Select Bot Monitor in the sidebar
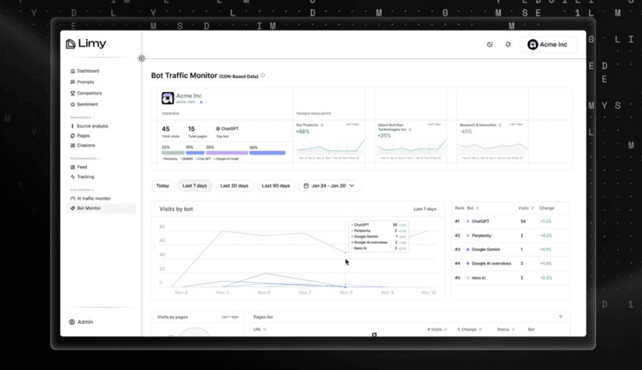The image size is (642, 370). tap(101, 208)
